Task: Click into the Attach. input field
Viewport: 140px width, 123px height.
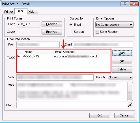Action: [72, 105]
